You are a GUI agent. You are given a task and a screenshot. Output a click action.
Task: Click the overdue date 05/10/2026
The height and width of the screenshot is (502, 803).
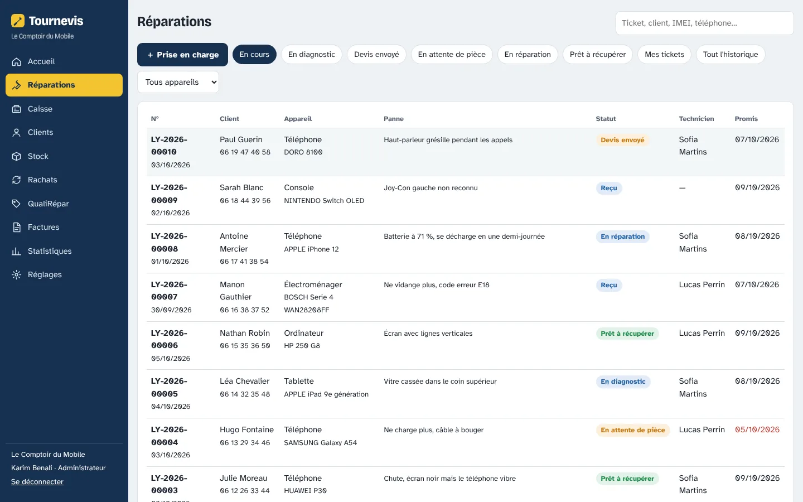(x=757, y=429)
